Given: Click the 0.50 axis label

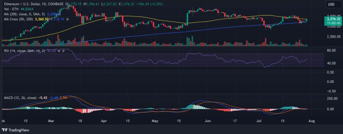Looking at the screenshot, I should point(330,72).
